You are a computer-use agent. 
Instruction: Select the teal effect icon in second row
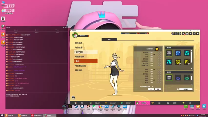[x=169, y=62]
